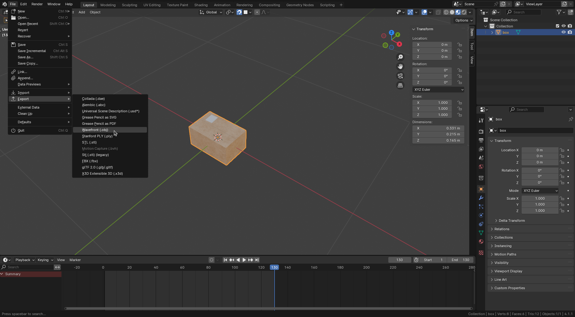The image size is (575, 317).
Task: Open the Global transform orientation dropdown
Action: coord(211,12)
